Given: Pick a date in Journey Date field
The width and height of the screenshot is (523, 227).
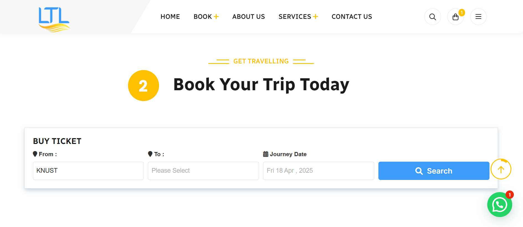Looking at the screenshot, I should click(x=318, y=171).
